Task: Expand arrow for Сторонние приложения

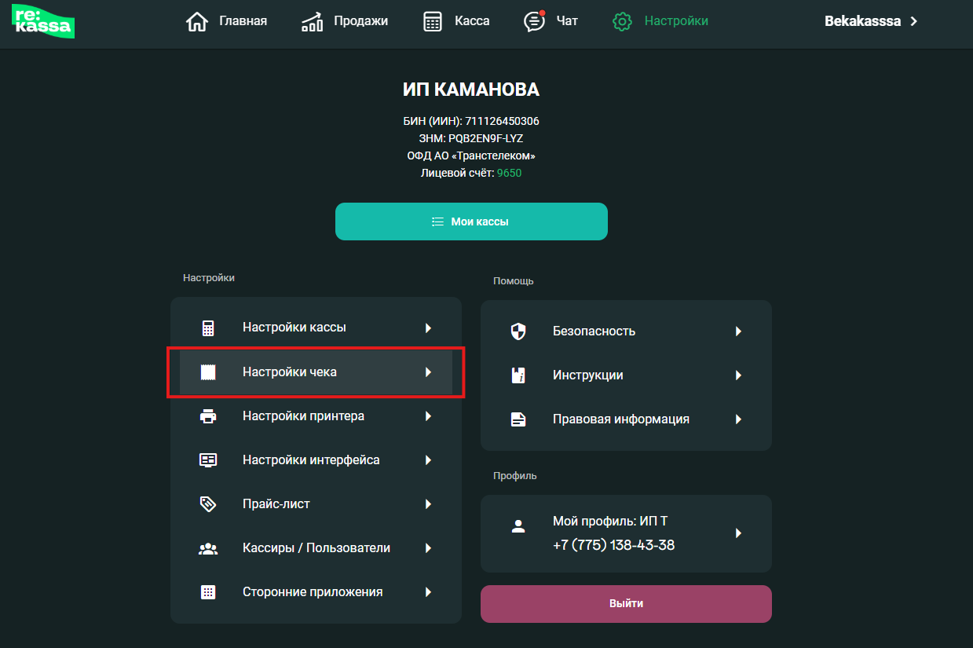Action: 428,592
